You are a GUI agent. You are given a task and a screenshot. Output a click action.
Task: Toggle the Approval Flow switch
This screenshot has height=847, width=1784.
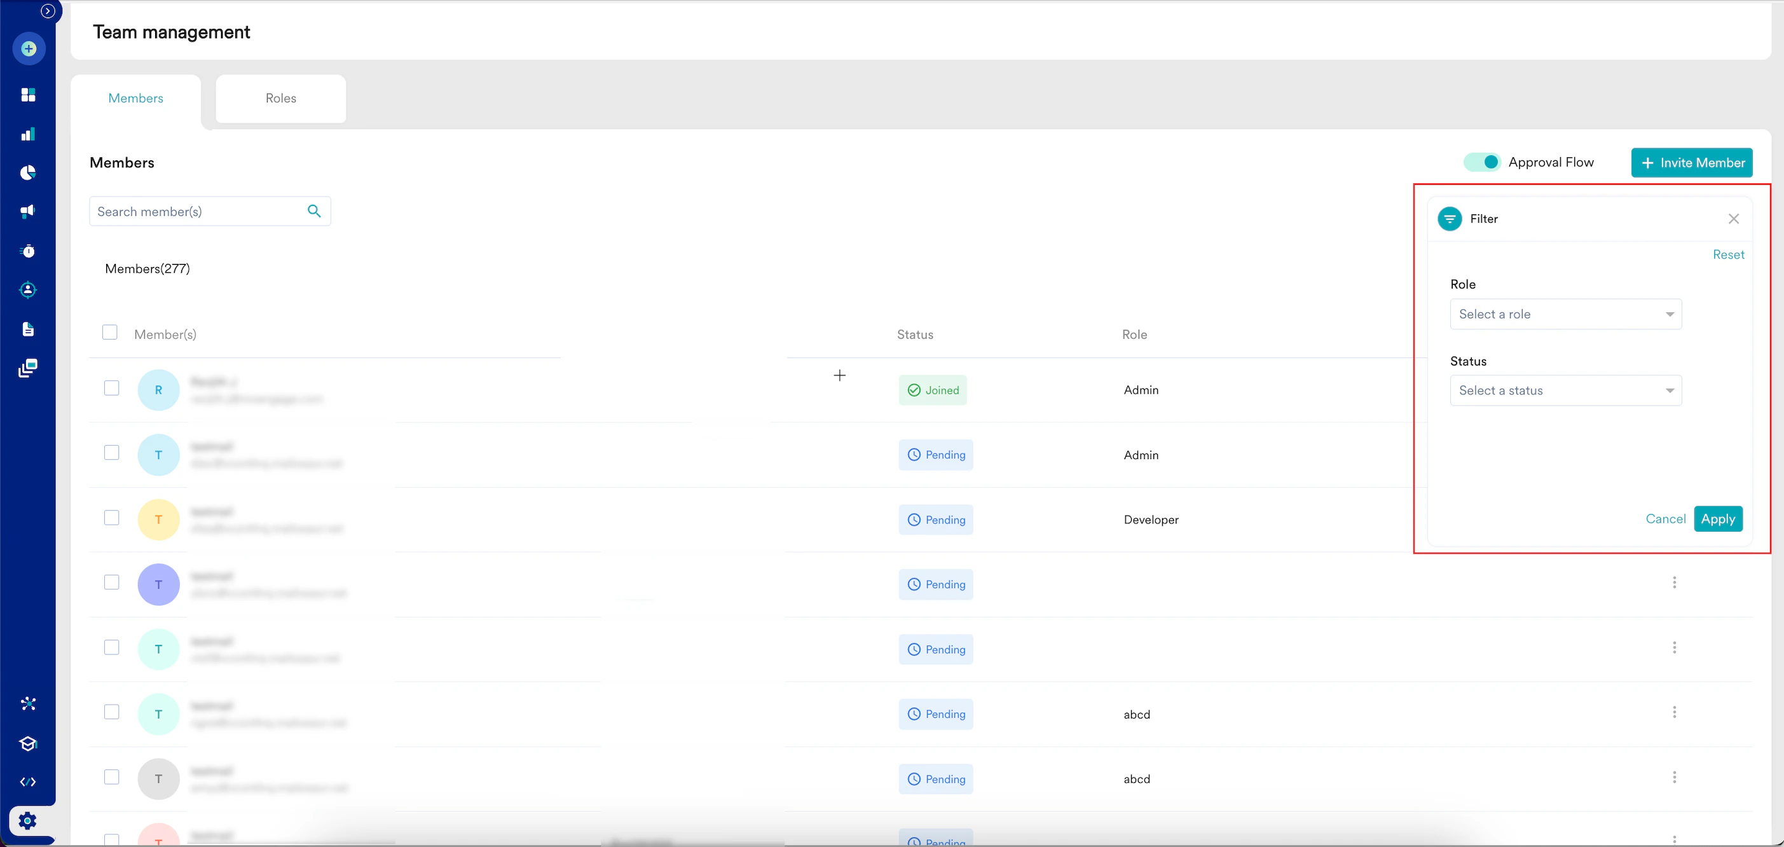tap(1481, 162)
